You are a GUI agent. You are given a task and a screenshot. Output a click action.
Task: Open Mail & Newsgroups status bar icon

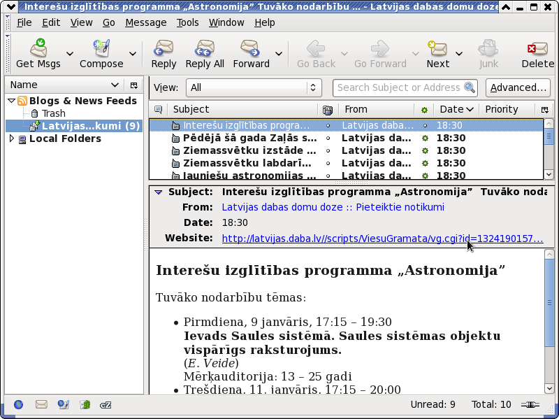tap(41, 404)
